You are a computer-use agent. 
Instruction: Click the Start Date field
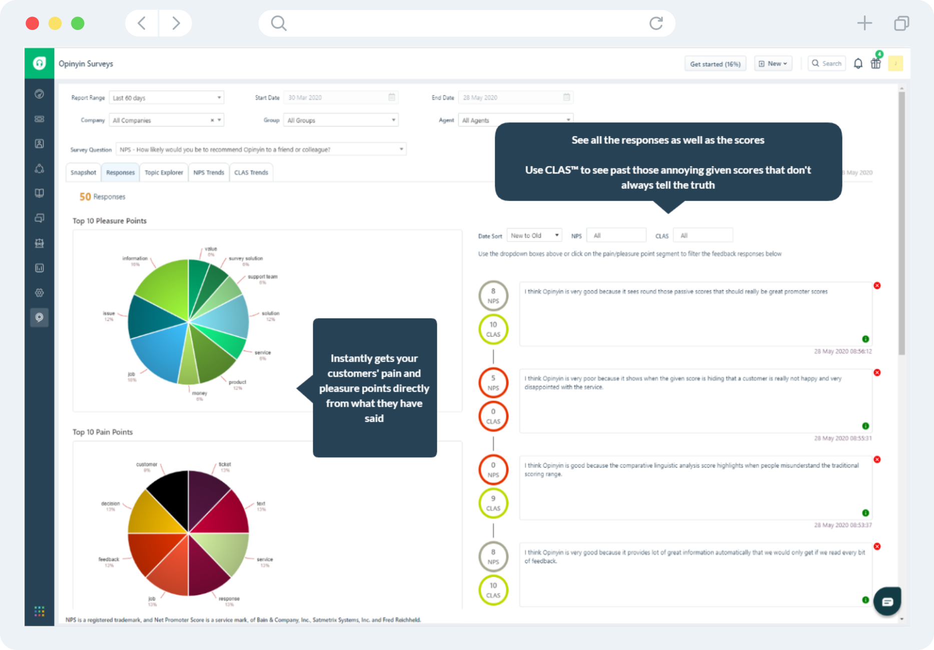[341, 97]
